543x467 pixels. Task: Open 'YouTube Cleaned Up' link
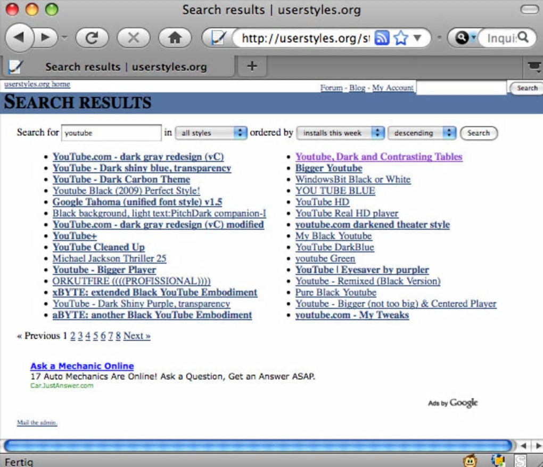(98, 248)
